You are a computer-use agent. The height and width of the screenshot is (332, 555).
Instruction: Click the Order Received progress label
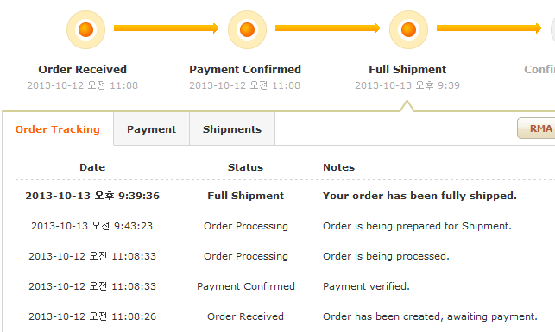click(83, 69)
